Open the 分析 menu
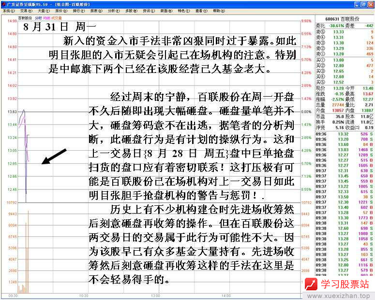The height and width of the screenshot is (300, 375). (x=114, y=11)
